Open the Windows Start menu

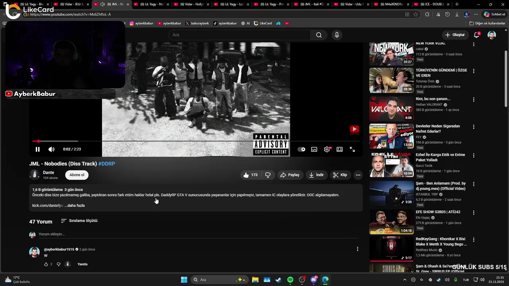click(184, 280)
